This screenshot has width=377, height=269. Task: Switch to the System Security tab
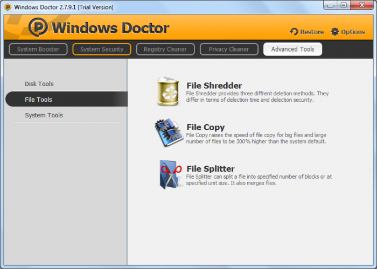[x=102, y=49]
